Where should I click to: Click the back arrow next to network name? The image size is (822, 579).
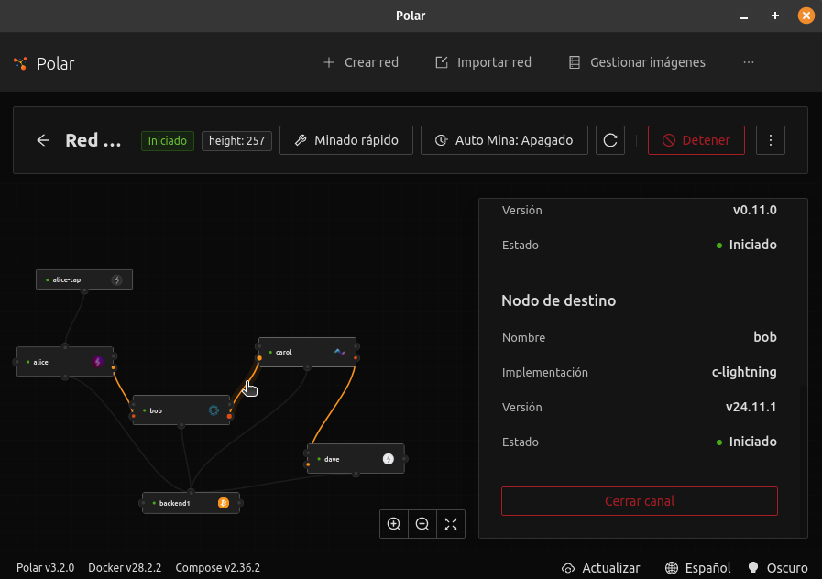point(43,140)
